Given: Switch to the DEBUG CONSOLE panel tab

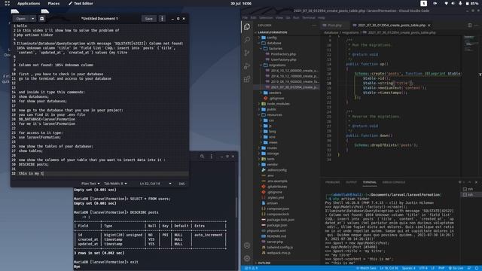Looking at the screenshot, I should (393, 182).
